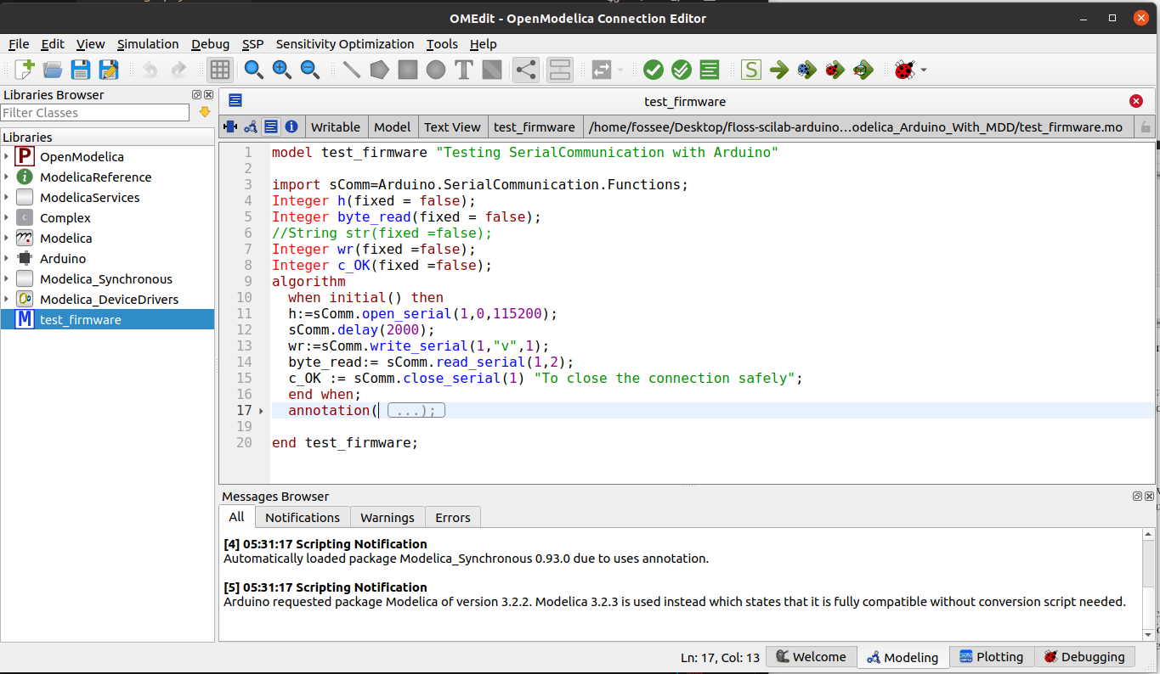
Task: Switch to Icon View
Action: click(229, 126)
